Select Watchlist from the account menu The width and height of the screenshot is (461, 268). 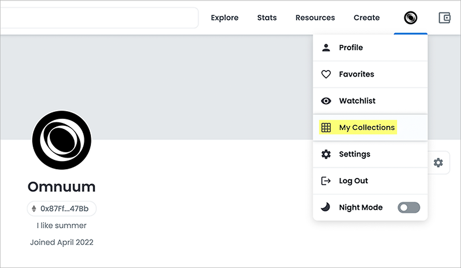pyautogui.click(x=357, y=101)
